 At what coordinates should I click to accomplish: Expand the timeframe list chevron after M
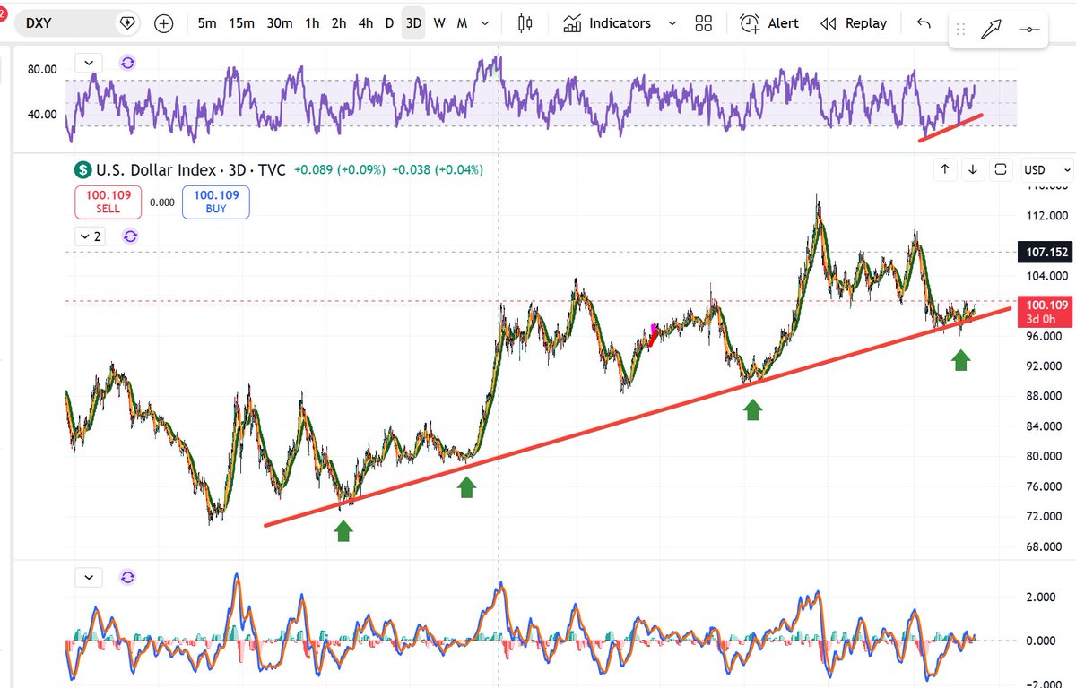485,23
